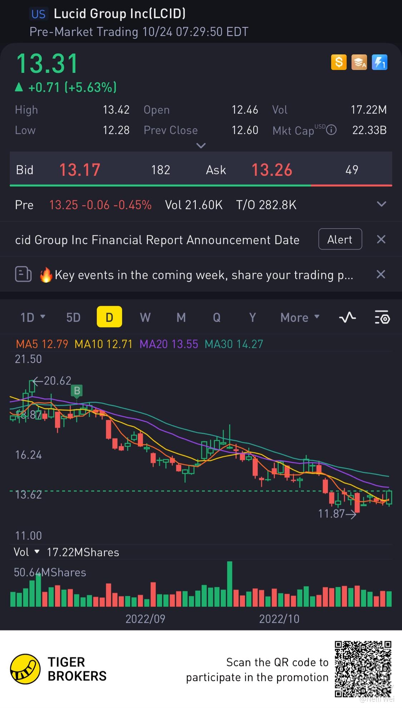Screen dimensions: 402x708
Task: Expand Pre-market row chevron
Action: (382, 204)
